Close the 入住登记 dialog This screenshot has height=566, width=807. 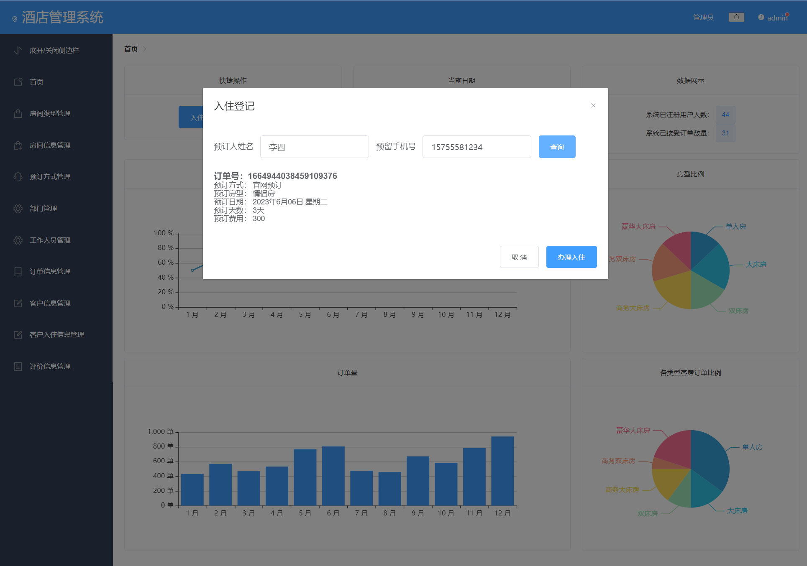tap(593, 105)
